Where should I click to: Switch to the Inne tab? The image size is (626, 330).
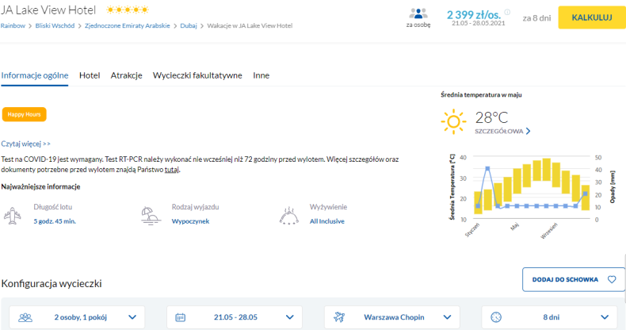261,75
